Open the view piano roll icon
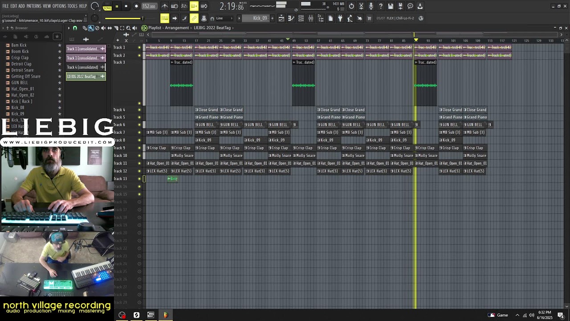Screen dimensions: 570x321 (x=291, y=18)
